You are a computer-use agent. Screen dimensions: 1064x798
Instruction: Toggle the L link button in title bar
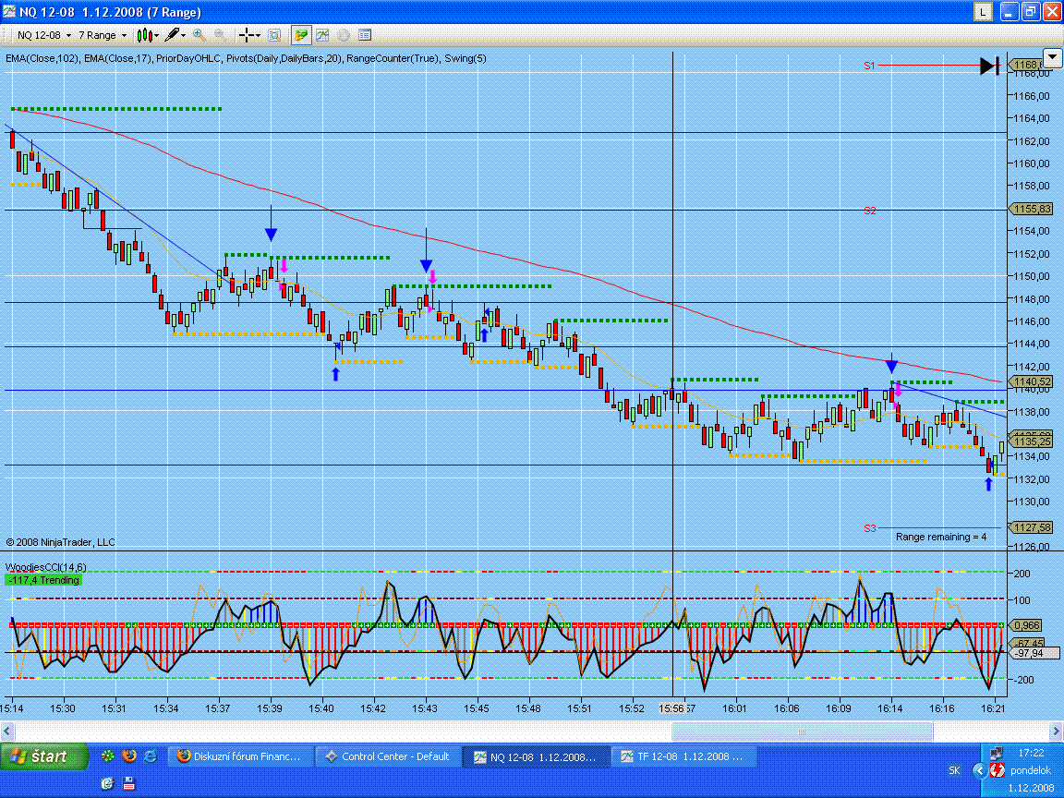tap(984, 12)
